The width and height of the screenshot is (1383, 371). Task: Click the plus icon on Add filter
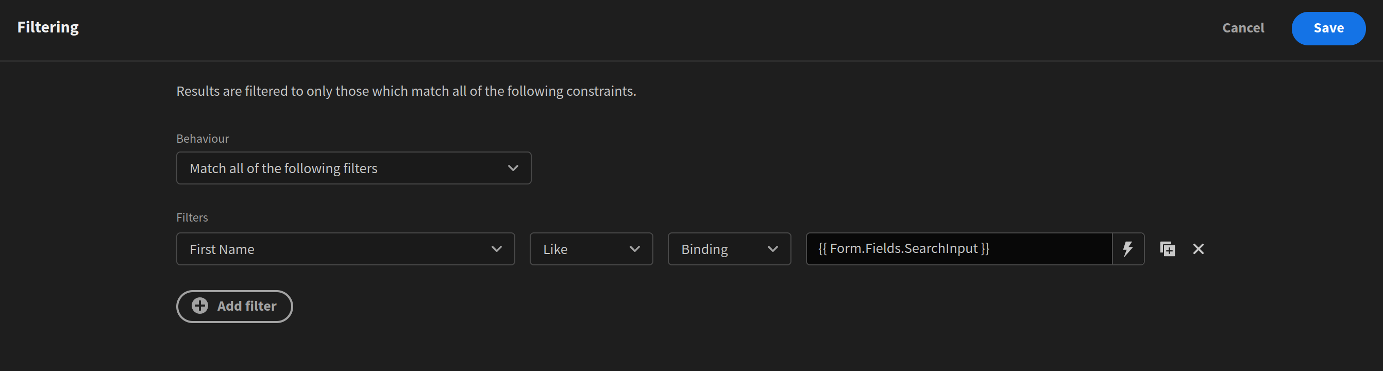[200, 306]
